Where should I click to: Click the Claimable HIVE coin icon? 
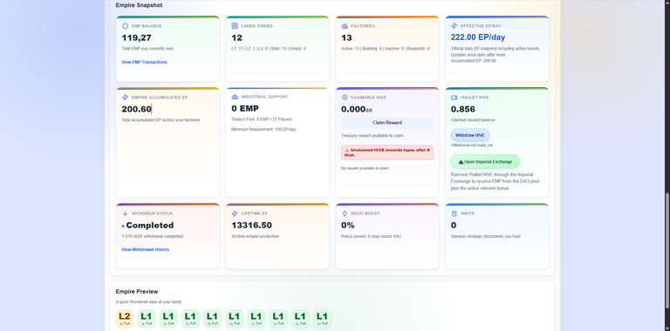[x=345, y=98]
